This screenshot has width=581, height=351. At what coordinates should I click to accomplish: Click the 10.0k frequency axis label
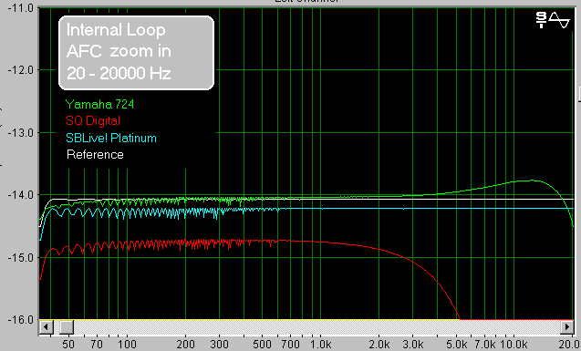514,345
